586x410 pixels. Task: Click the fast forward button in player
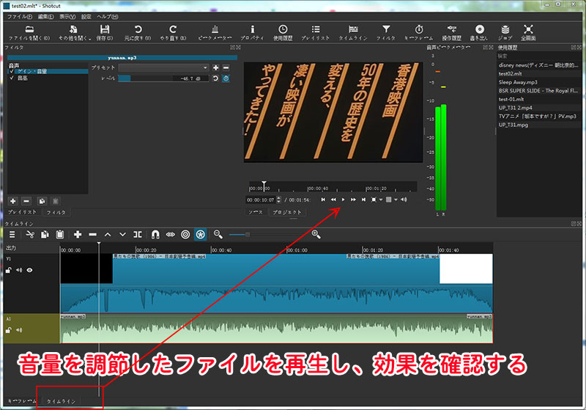(x=353, y=199)
